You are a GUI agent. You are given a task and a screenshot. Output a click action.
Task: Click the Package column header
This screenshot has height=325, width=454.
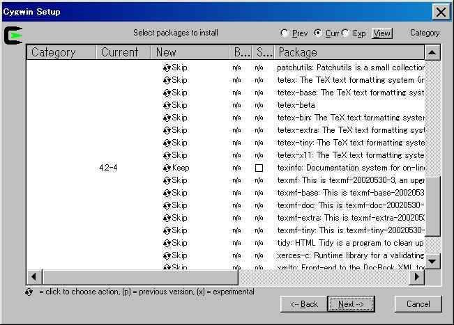pyautogui.click(x=349, y=52)
